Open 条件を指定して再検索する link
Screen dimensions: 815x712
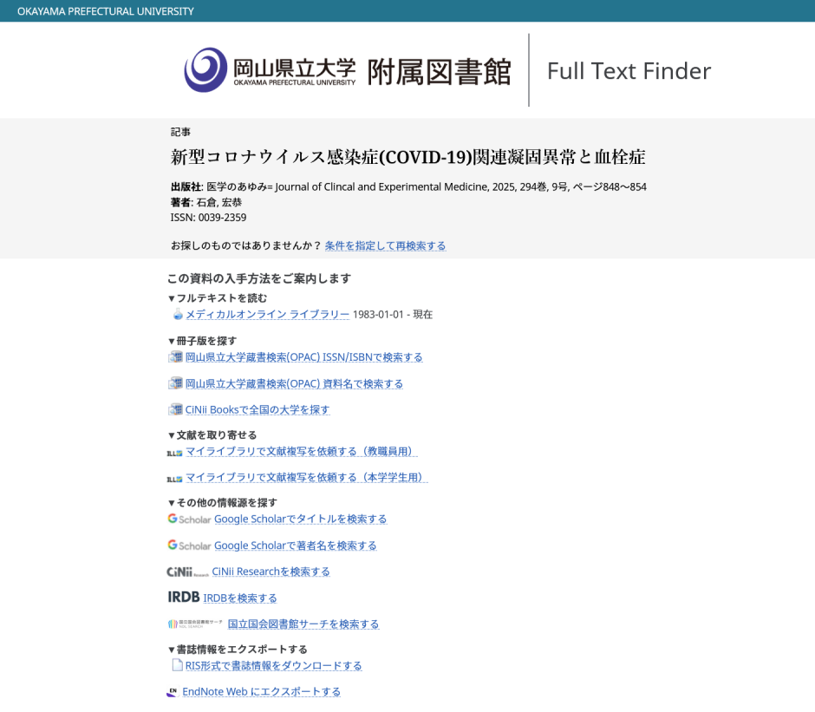pos(385,246)
